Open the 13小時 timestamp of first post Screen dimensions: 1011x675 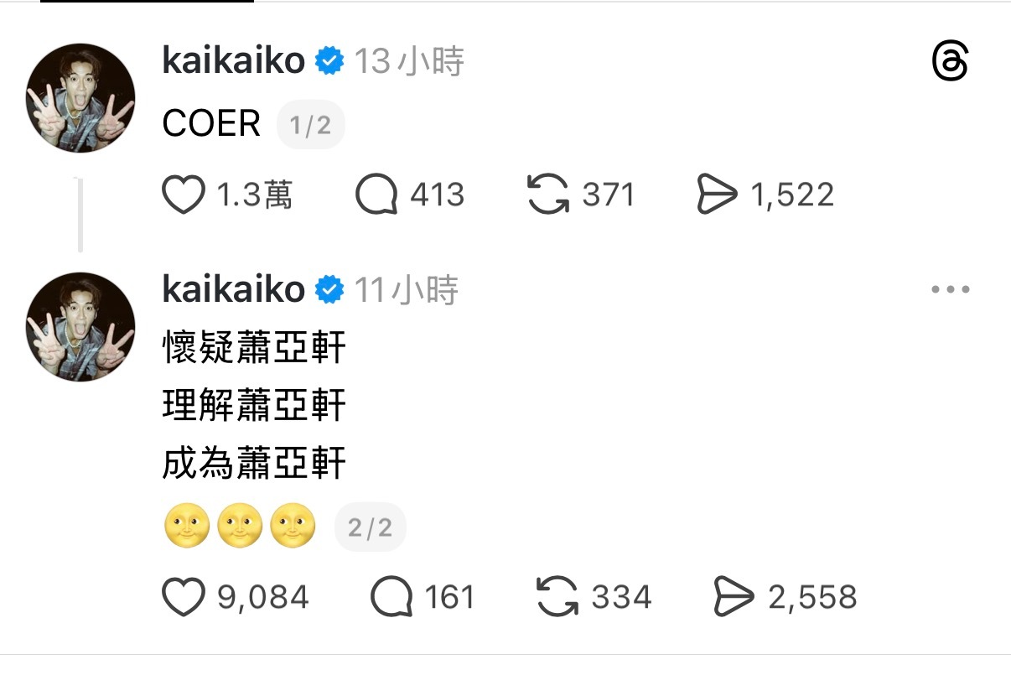click(408, 61)
